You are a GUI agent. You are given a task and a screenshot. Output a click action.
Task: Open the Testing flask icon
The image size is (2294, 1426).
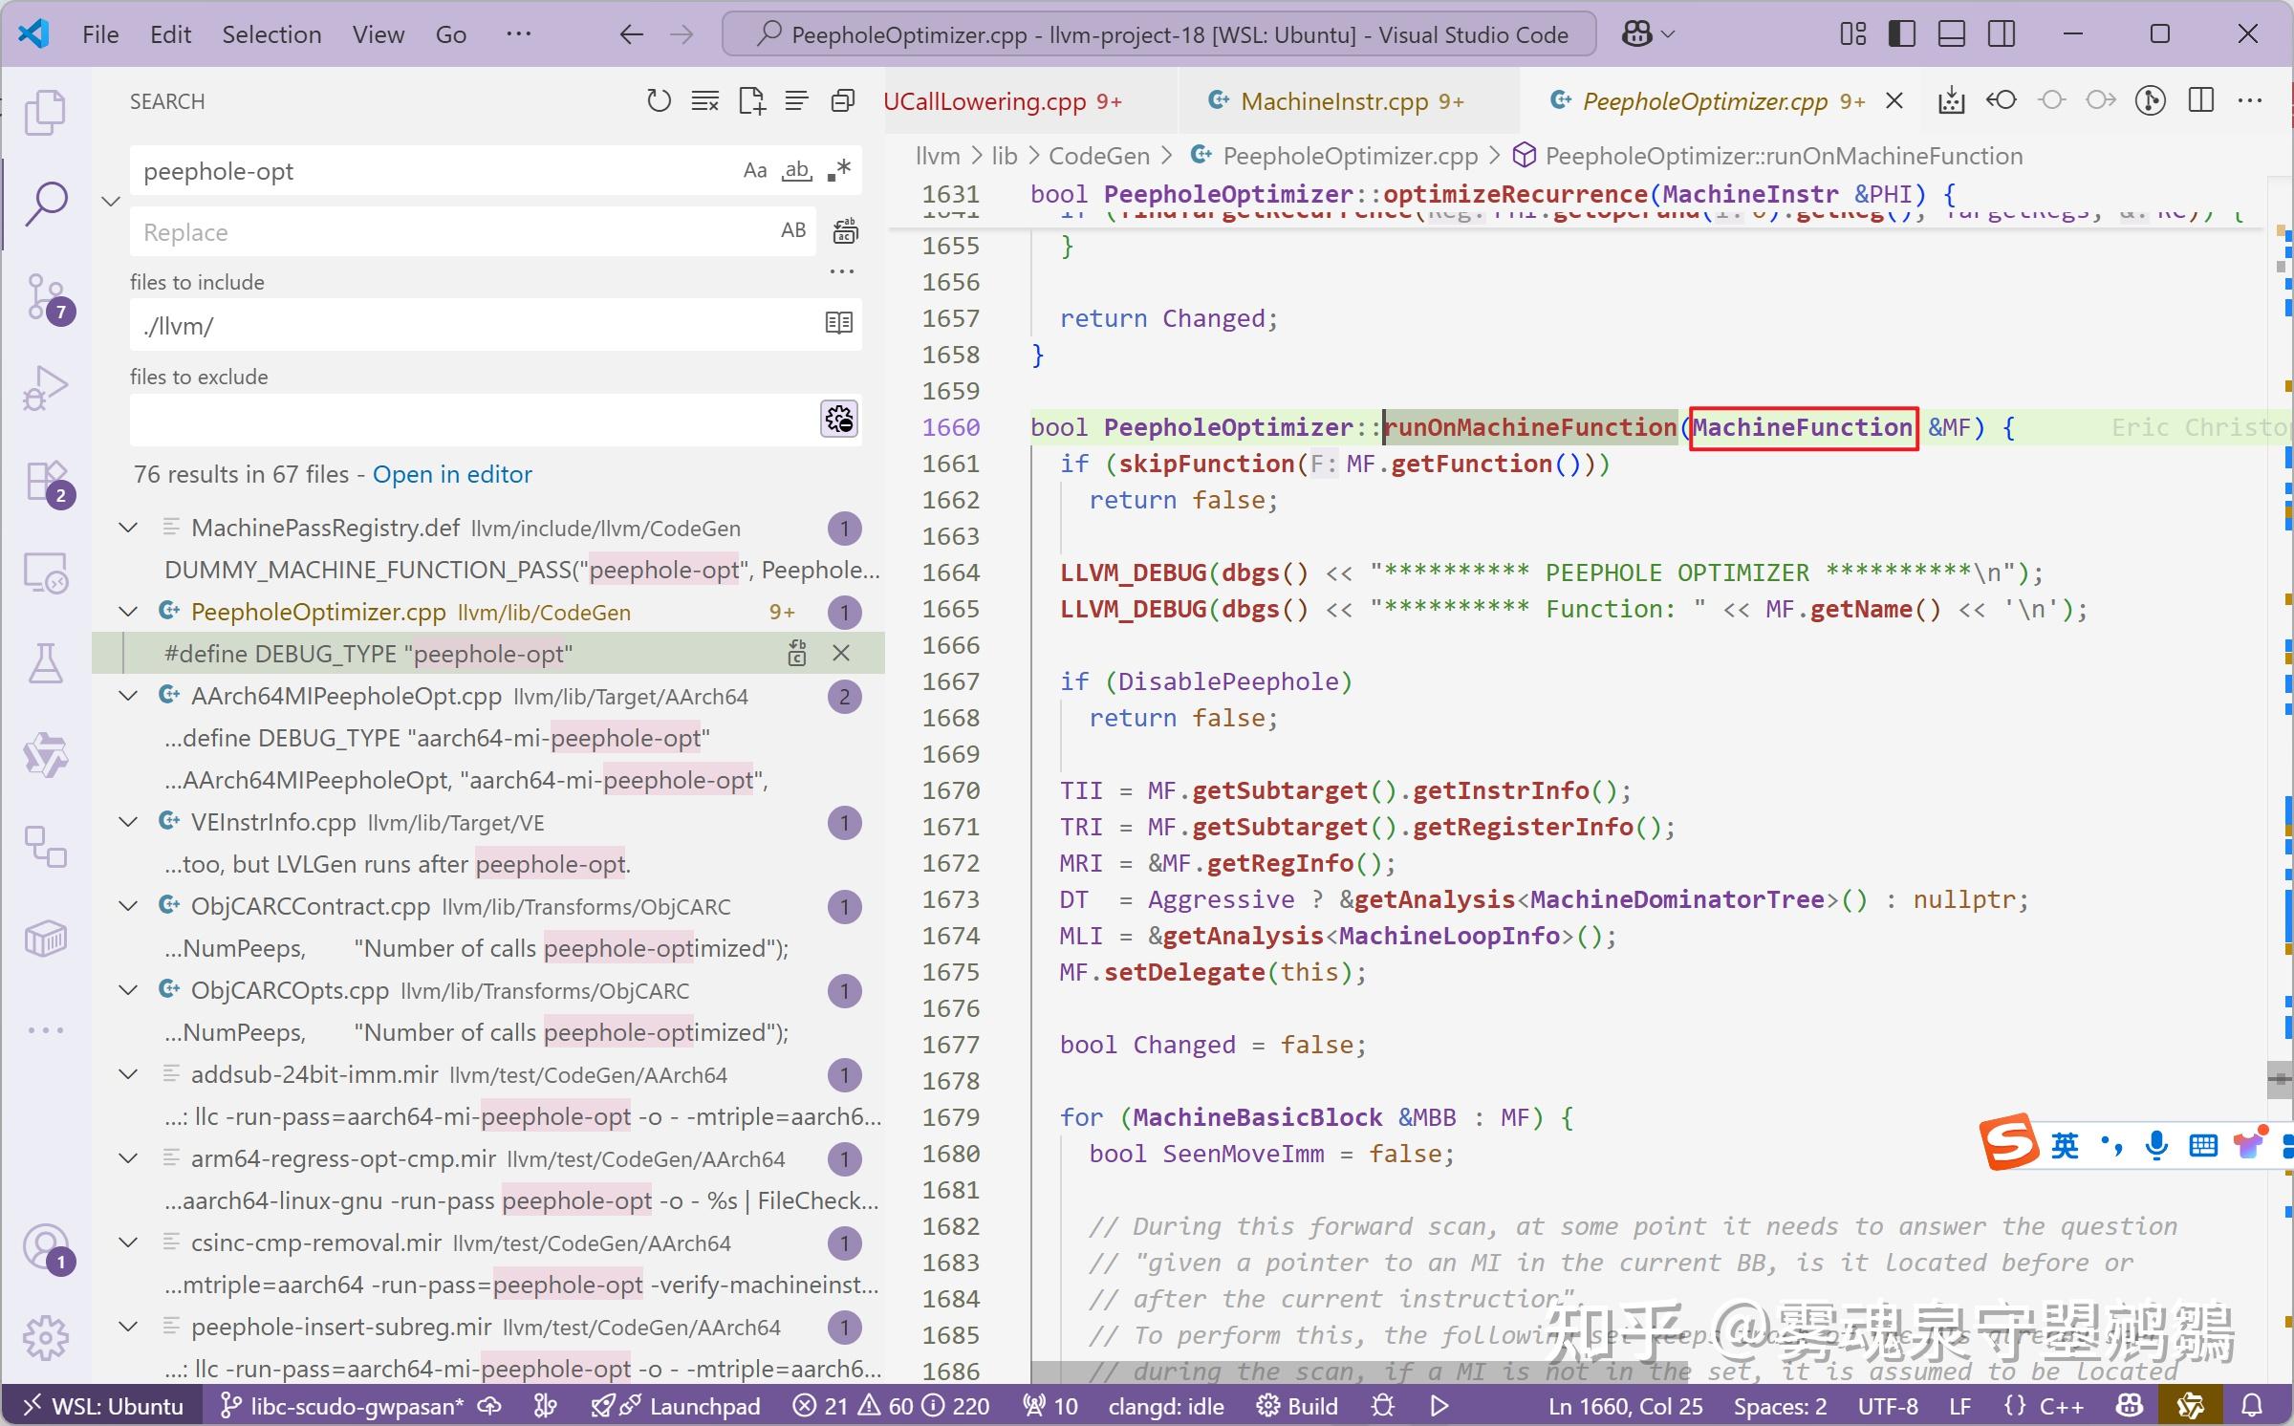coord(45,663)
